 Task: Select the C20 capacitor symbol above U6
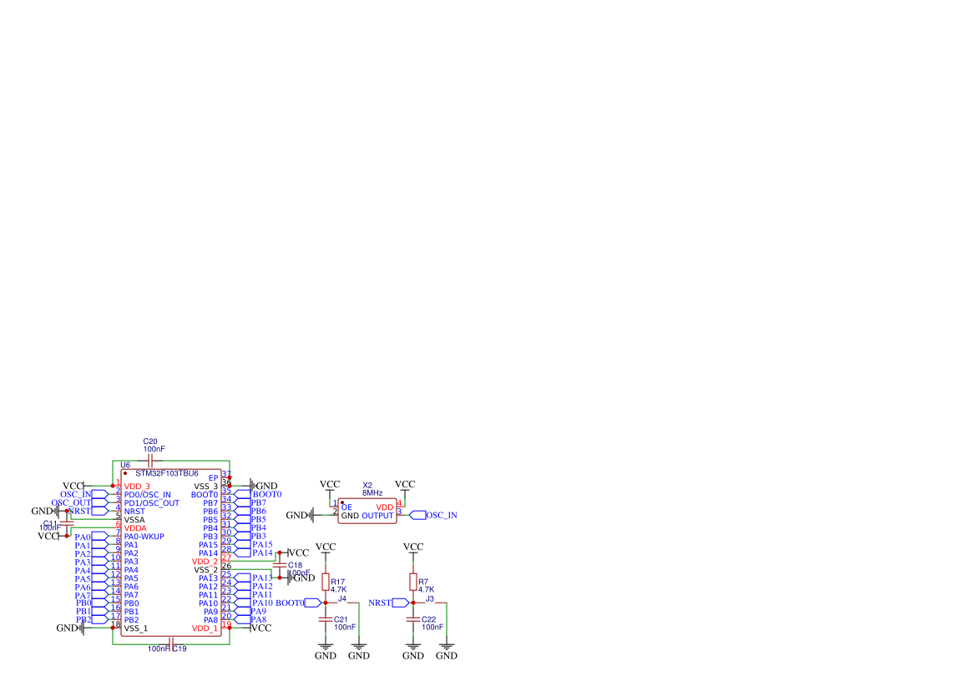coord(150,461)
